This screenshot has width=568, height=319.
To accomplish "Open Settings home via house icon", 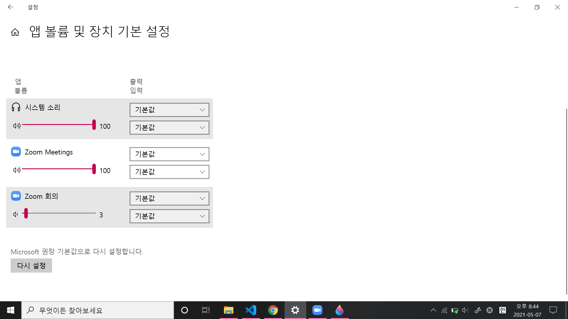I will point(15,32).
